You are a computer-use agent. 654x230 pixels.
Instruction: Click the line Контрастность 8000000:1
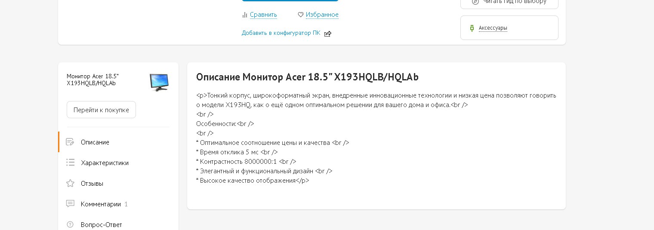[x=246, y=162]
